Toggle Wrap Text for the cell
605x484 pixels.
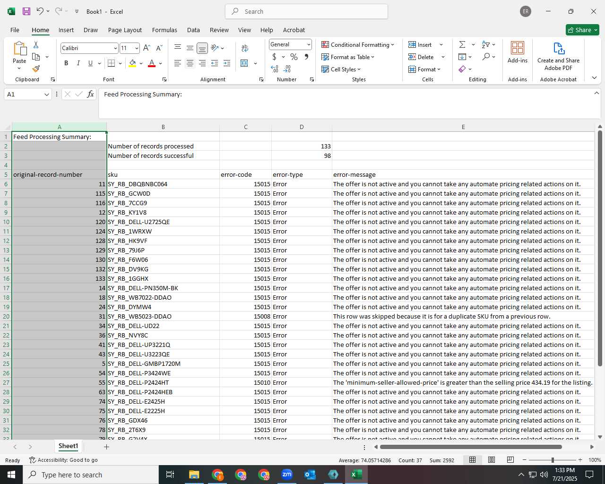pos(244,48)
